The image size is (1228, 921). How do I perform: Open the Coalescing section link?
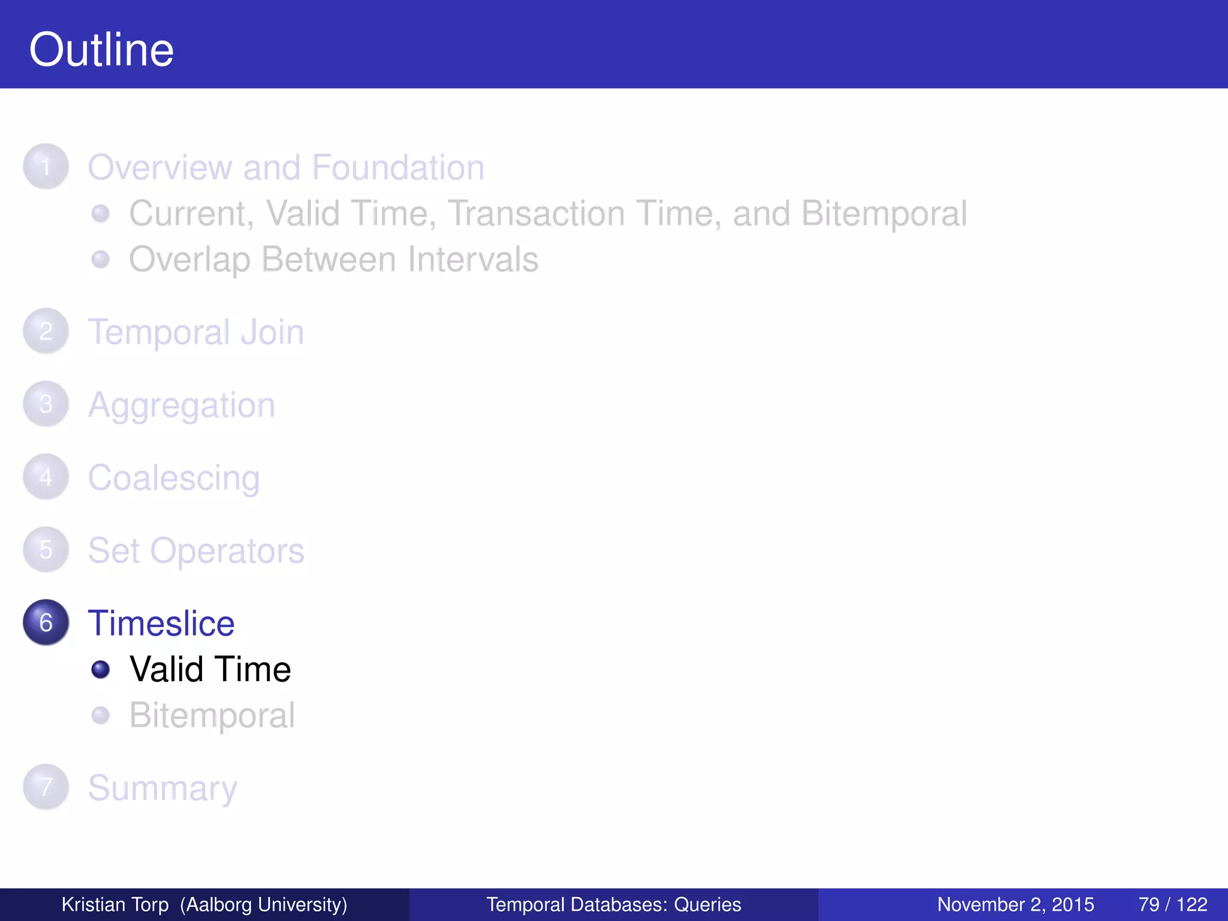[174, 478]
